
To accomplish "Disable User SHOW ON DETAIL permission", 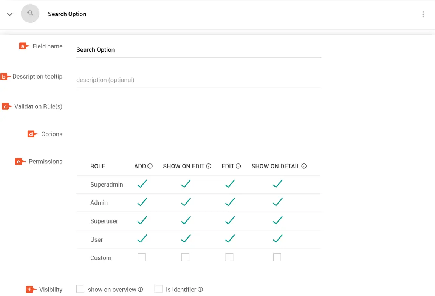I will pyautogui.click(x=278, y=239).
